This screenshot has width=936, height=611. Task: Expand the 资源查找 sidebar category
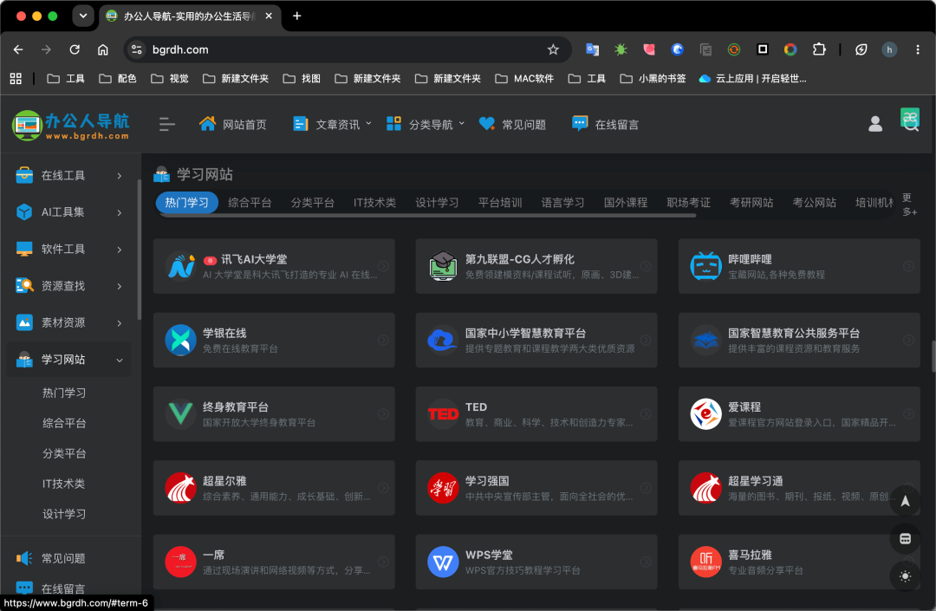[x=68, y=286]
